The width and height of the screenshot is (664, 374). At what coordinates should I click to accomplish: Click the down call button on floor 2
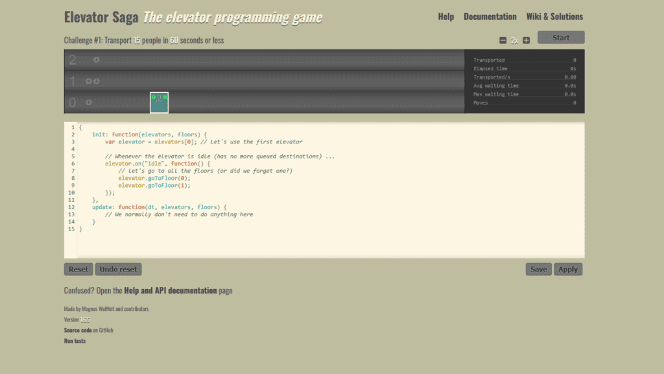click(97, 60)
